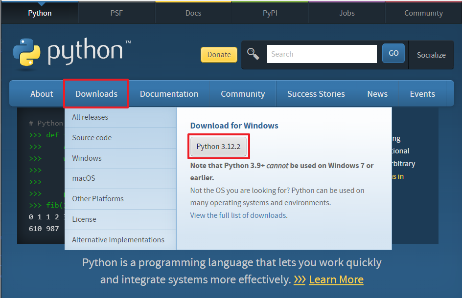This screenshot has width=462, height=298.
Task: Follow the Learn More link
Action: pyautogui.click(x=336, y=280)
